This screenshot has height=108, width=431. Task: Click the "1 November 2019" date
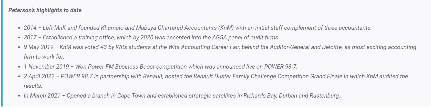point(46,67)
